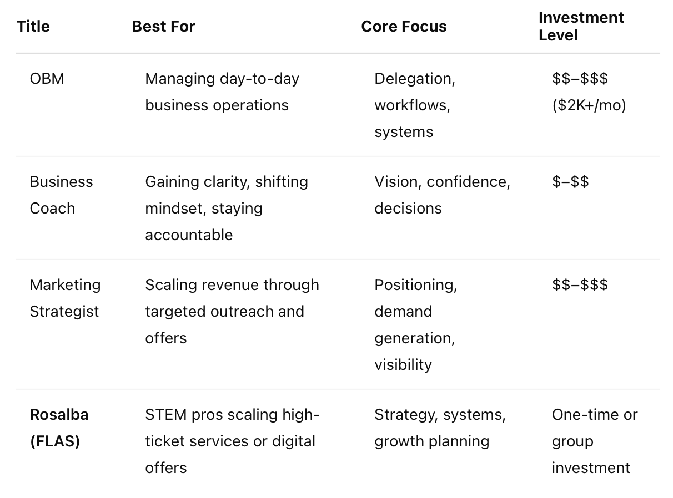Click the bold Rosalba (FLAS) cell
The image size is (673, 498).
click(59, 428)
